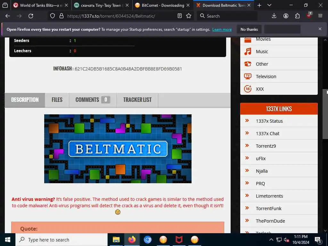Open the Firefox downloads panel
The height and width of the screenshot is (246, 328).
[274, 16]
